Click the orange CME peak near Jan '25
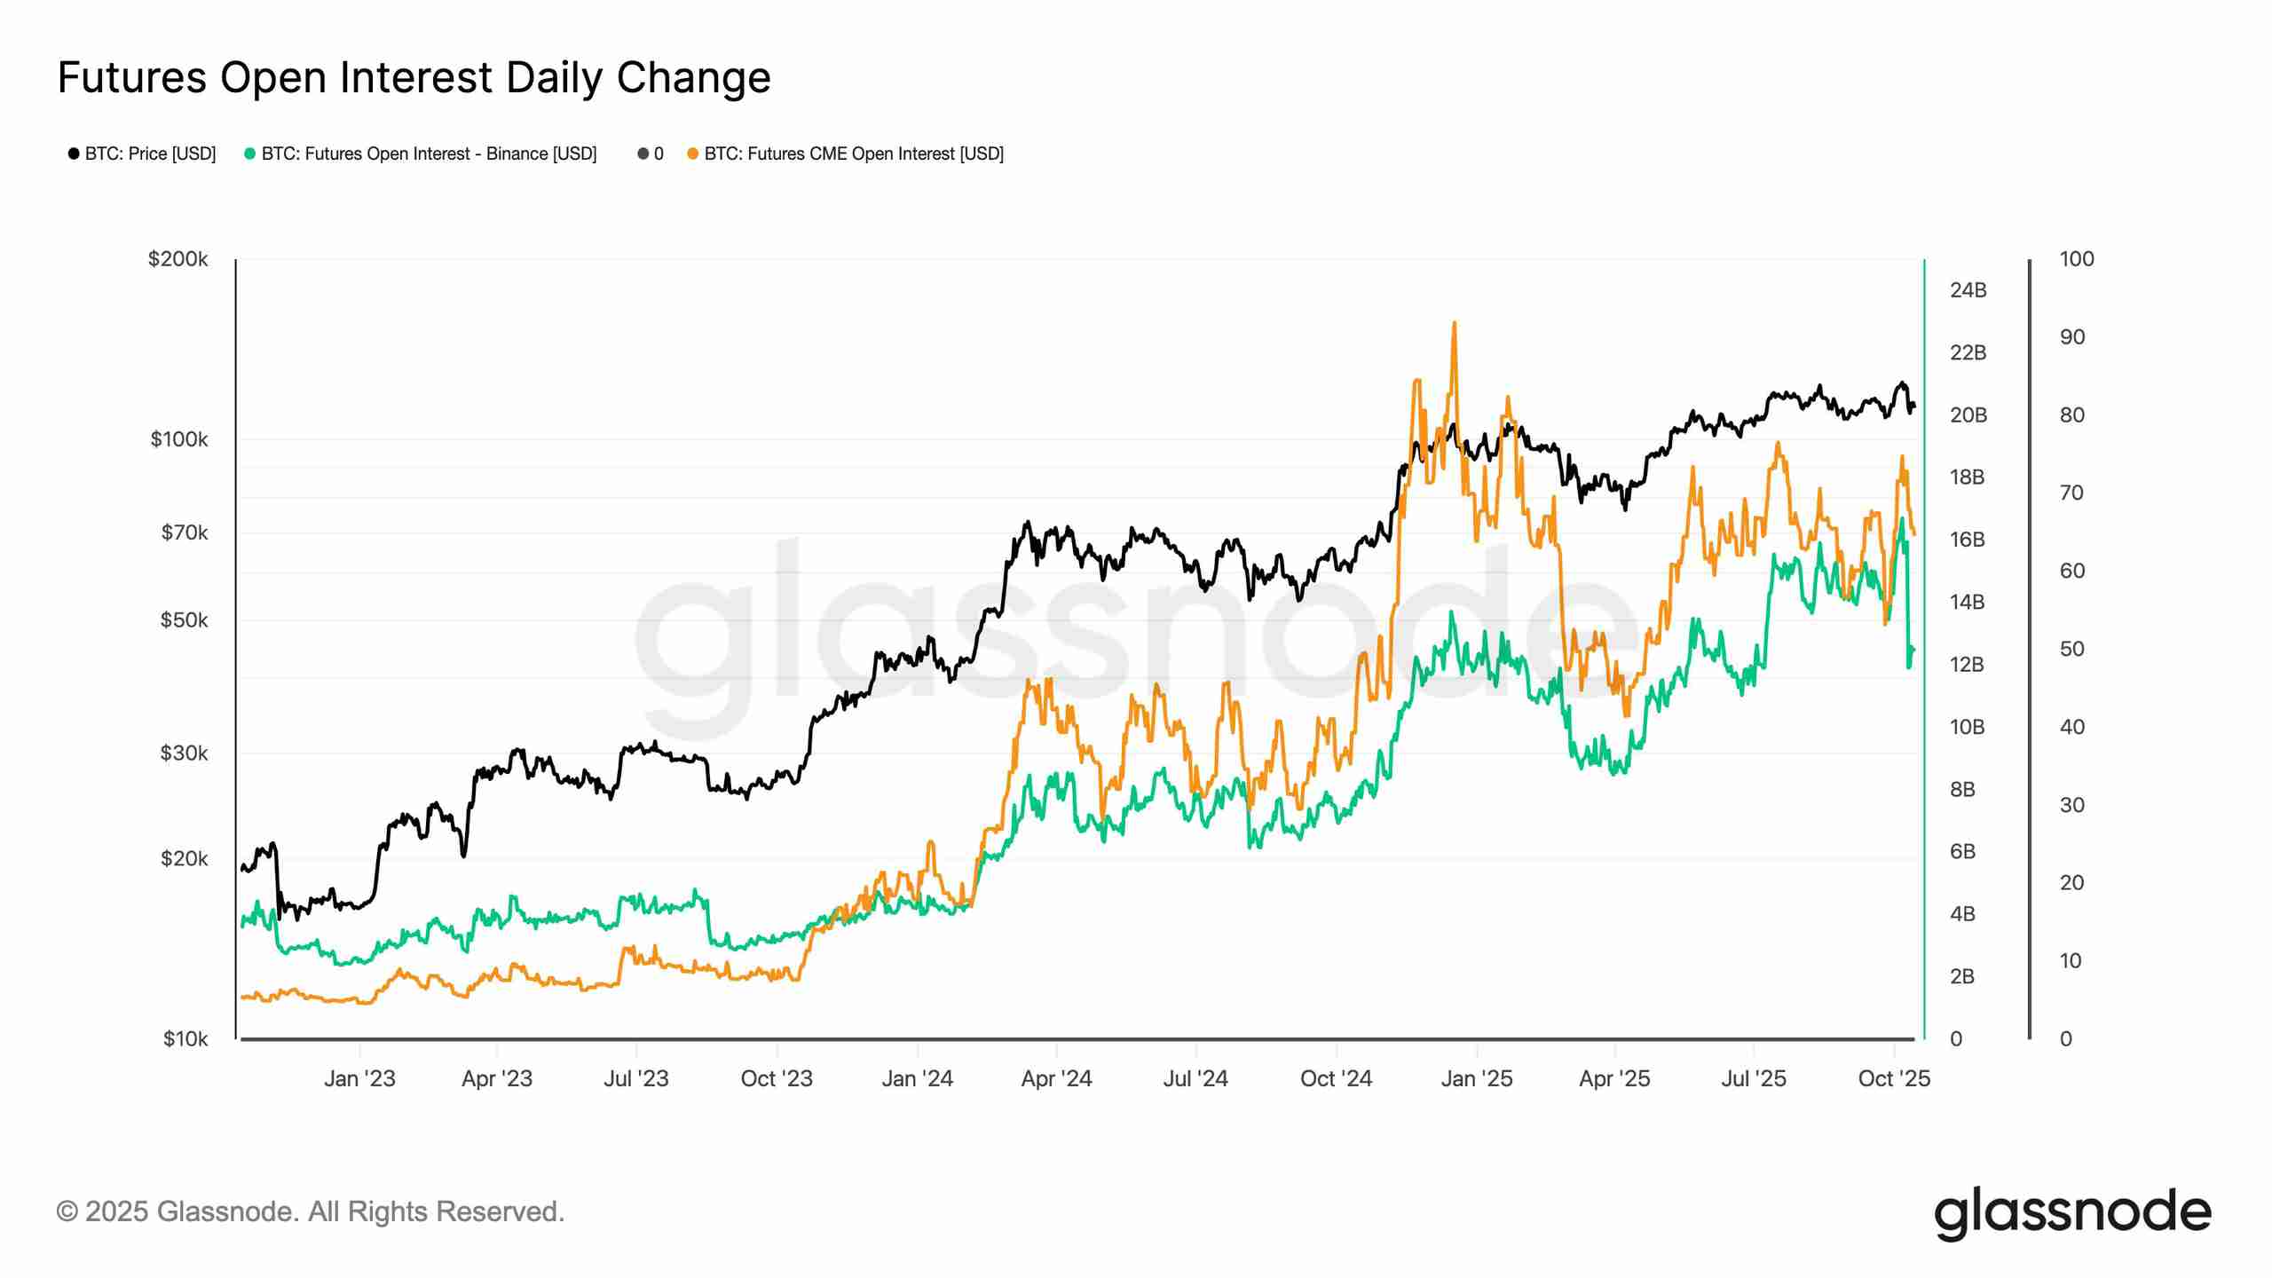 coord(1454,326)
